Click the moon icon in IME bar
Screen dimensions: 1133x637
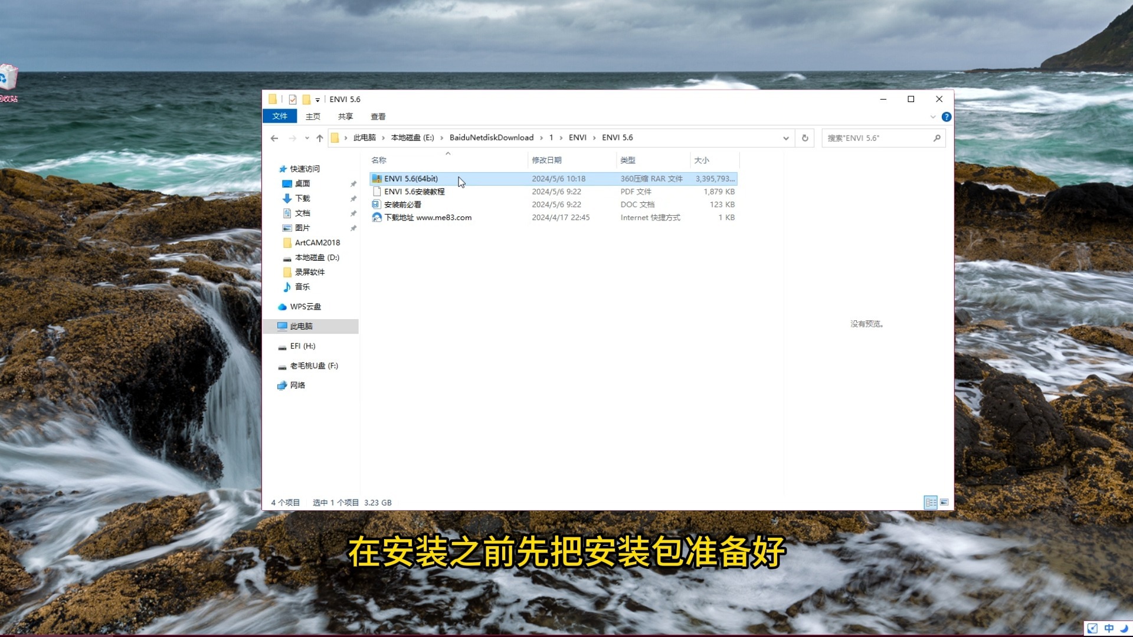coord(1124,628)
